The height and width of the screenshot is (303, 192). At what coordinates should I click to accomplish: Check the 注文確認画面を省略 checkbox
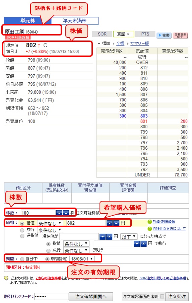(x=162, y=296)
